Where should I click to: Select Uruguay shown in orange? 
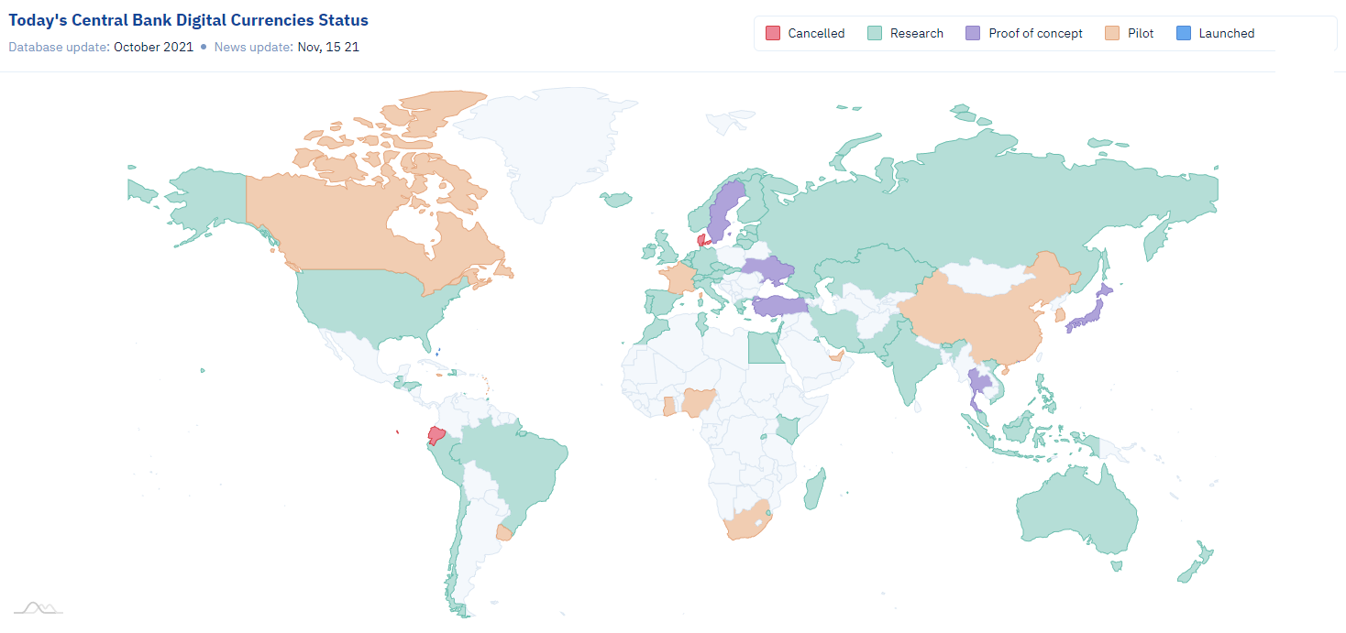click(x=503, y=532)
